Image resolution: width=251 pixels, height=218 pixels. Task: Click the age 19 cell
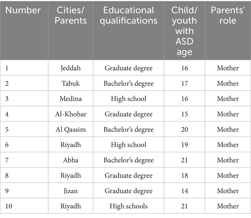pos(184,145)
